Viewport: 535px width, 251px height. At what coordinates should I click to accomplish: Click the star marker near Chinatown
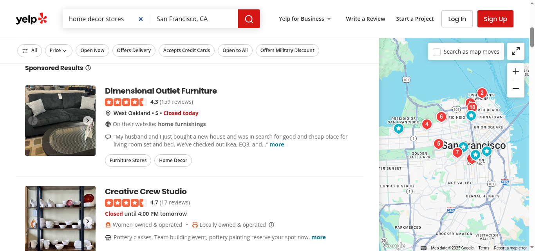click(471, 116)
